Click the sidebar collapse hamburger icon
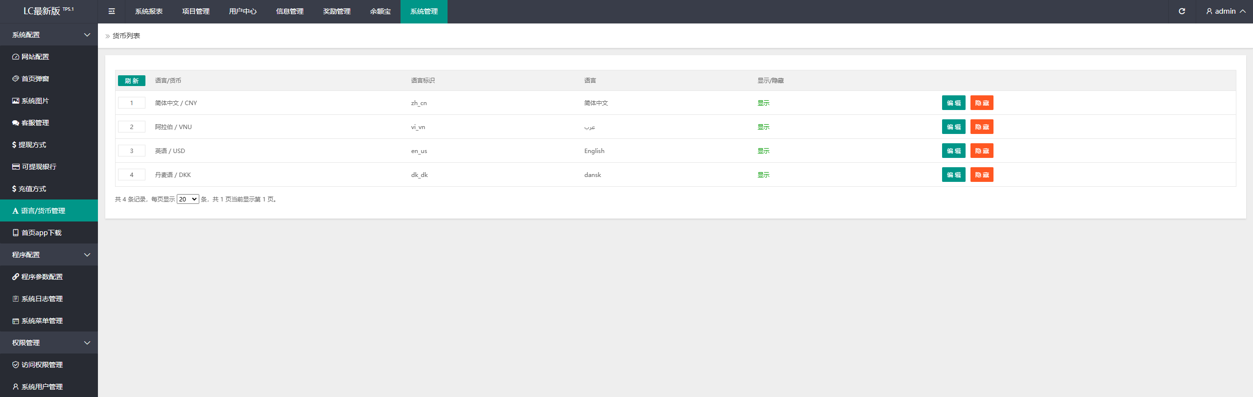Screen dimensions: 1253x397 click(112, 11)
